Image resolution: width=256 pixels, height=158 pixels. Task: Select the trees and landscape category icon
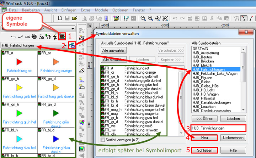[x=48, y=37]
